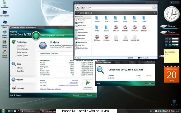Open the Recycle Bin on desktop
This screenshot has width=181, height=113.
[174, 103]
